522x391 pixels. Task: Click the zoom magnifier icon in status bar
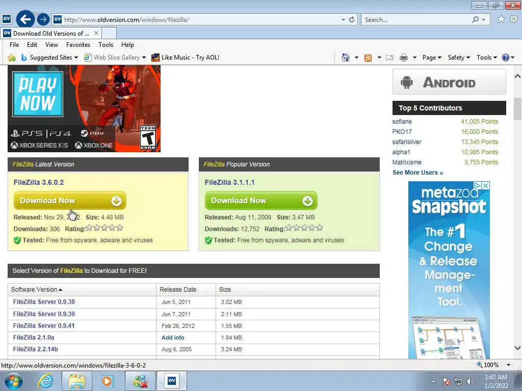479,365
